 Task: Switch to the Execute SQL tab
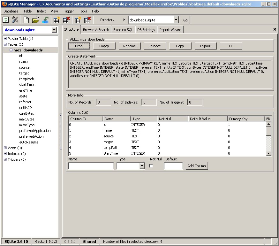coord(123,30)
